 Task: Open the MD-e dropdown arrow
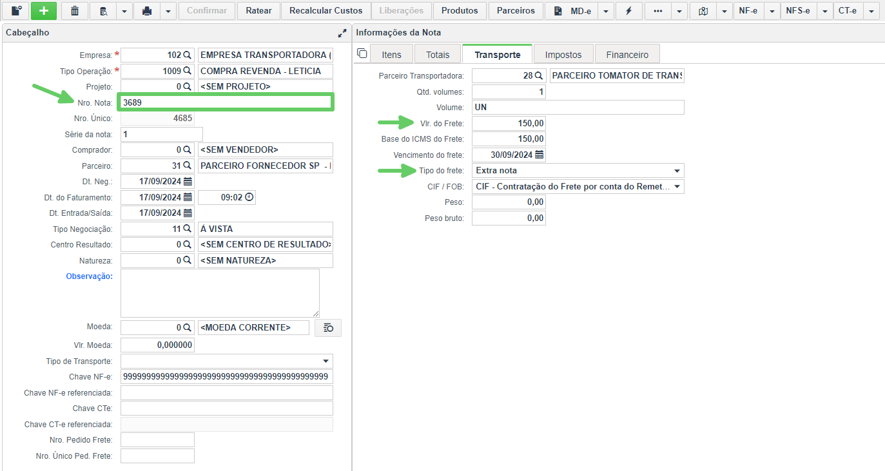pyautogui.click(x=605, y=11)
